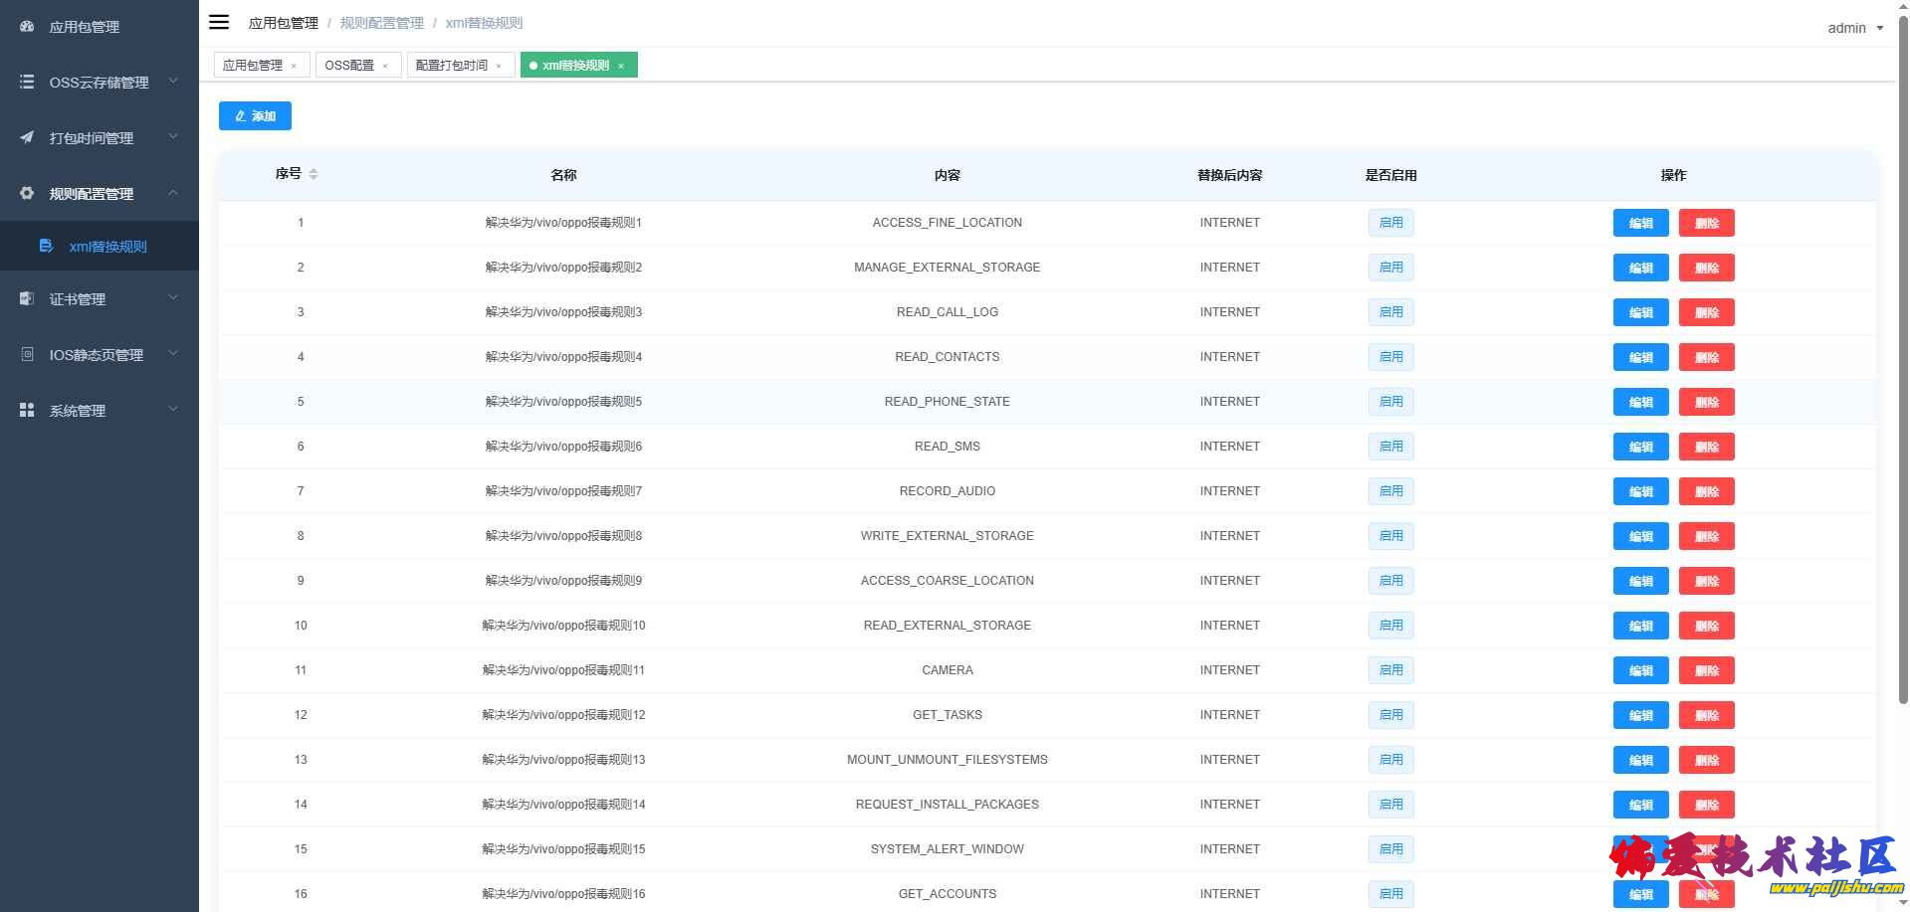Image resolution: width=1910 pixels, height=912 pixels.
Task: Click the IOS静态页管理 sidebar icon
Action: tap(27, 355)
